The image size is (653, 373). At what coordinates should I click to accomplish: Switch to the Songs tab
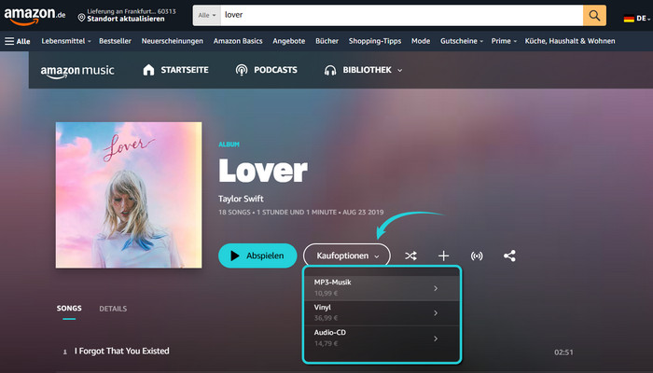click(69, 309)
